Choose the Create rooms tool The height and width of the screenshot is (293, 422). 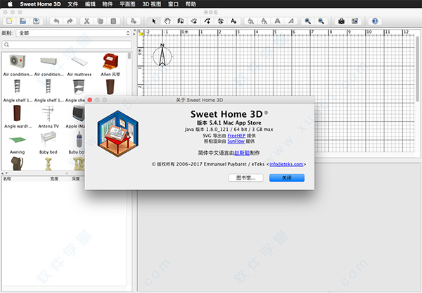[x=194, y=21]
